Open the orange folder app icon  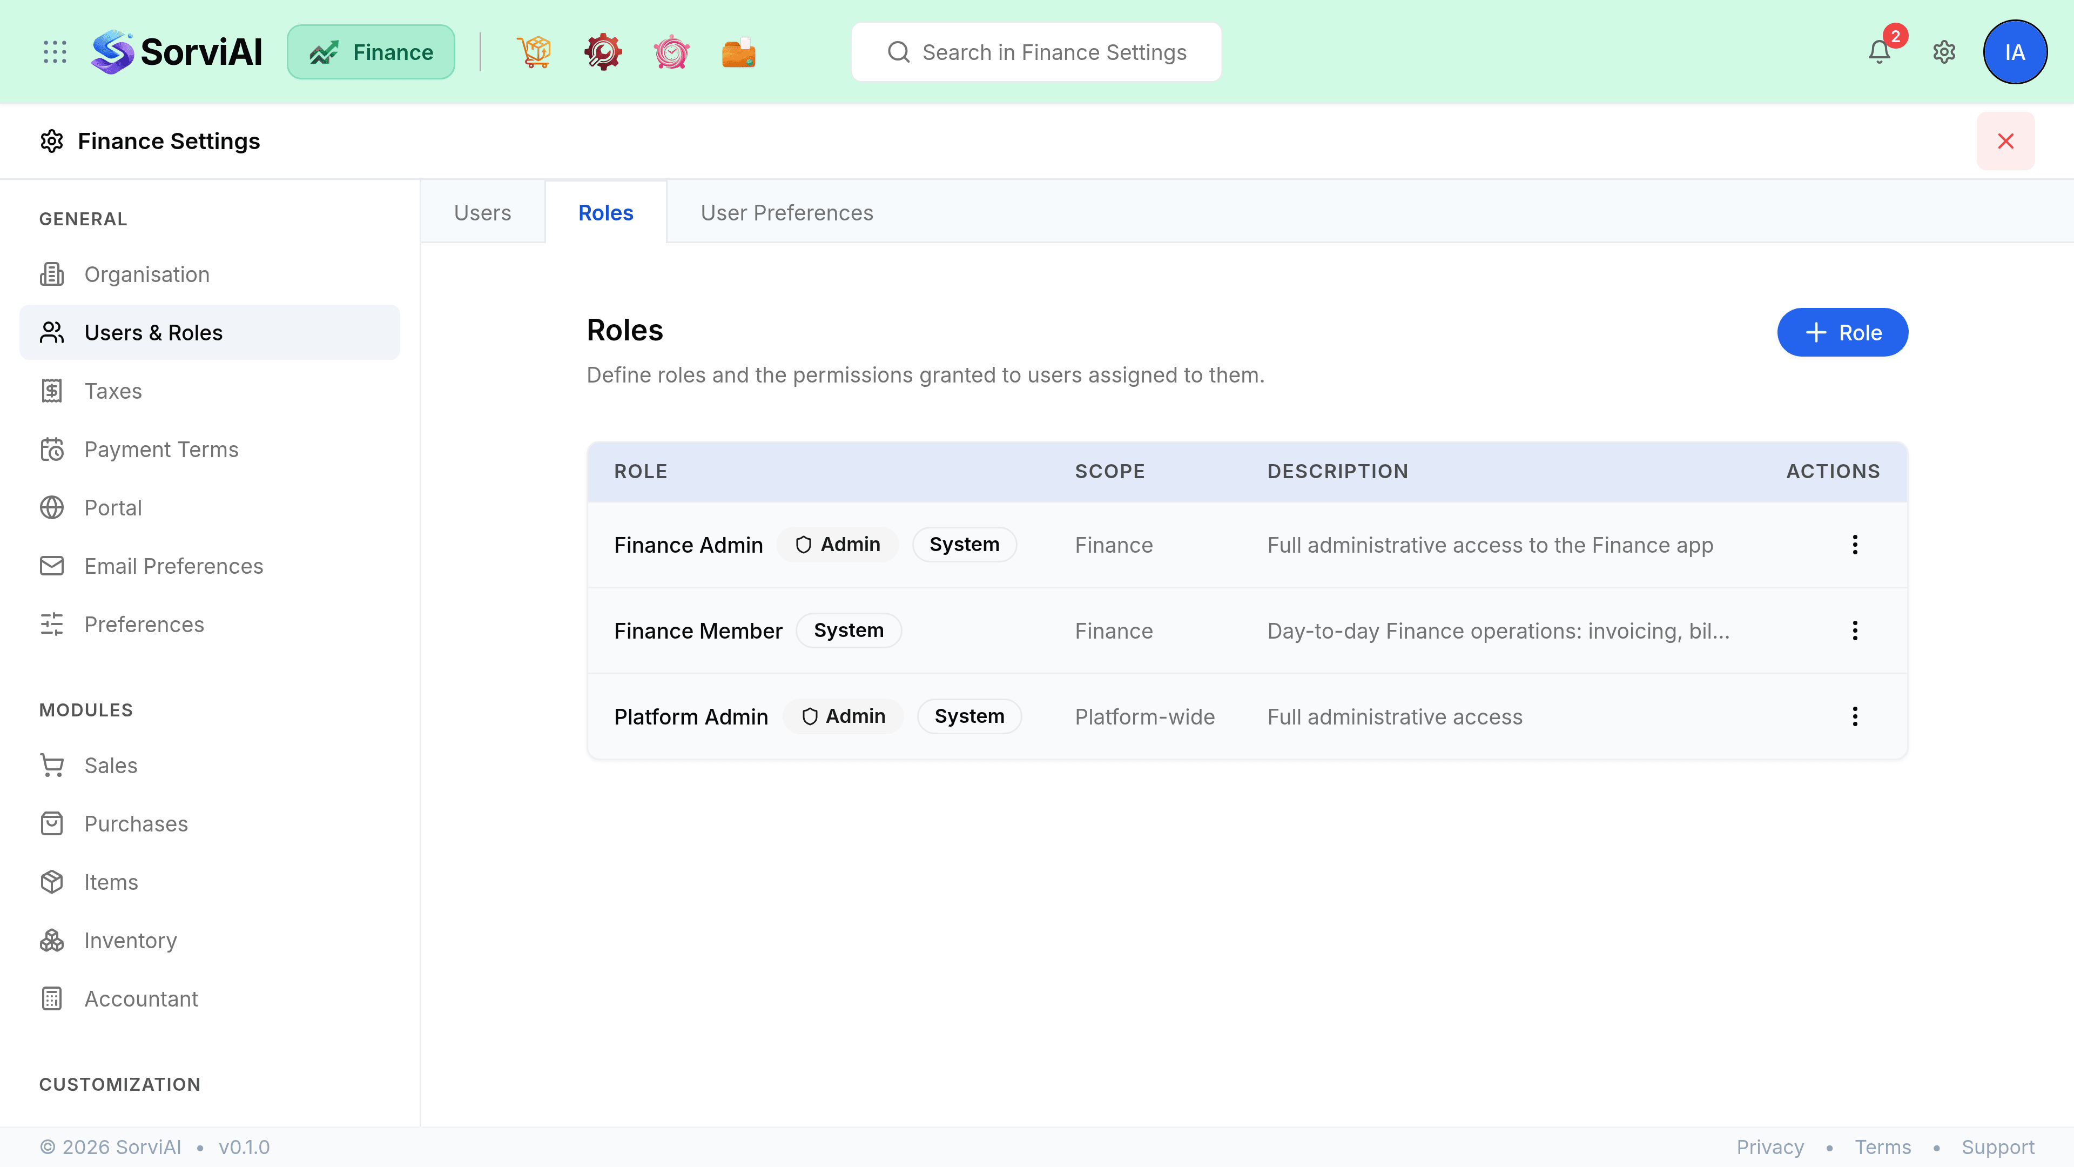tap(738, 52)
